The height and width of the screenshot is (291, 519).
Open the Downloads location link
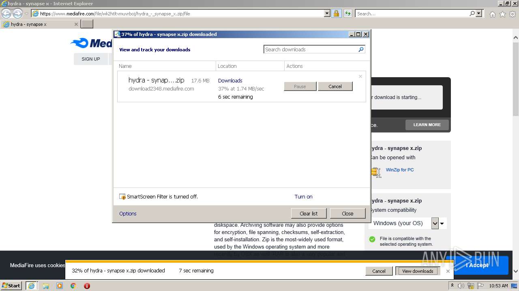(230, 80)
